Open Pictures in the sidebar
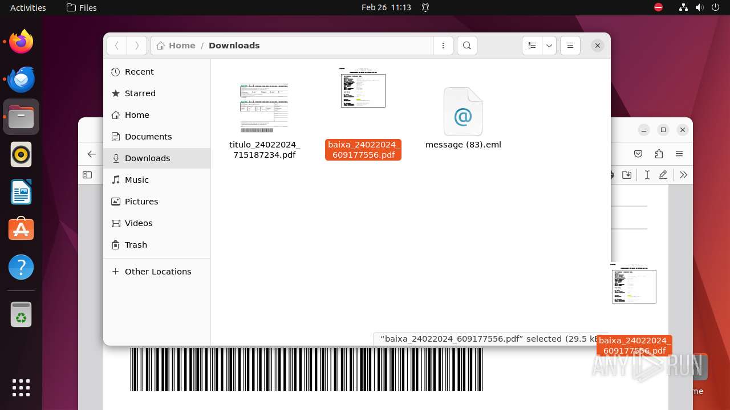Image resolution: width=730 pixels, height=410 pixels. pos(157,202)
